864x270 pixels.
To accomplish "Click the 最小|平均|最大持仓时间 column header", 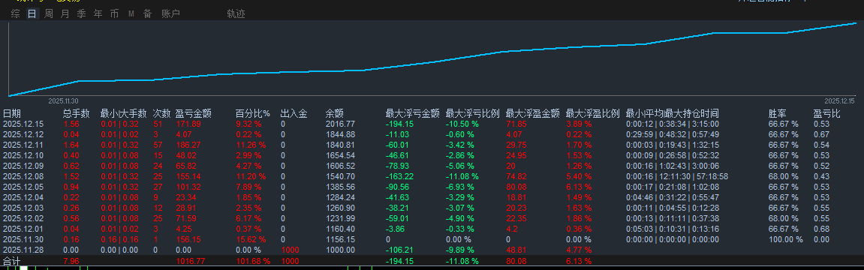I will 673,113.
